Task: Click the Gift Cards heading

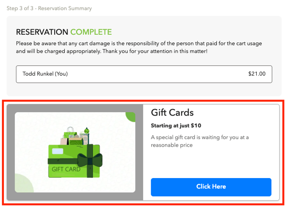Action: 172,113
